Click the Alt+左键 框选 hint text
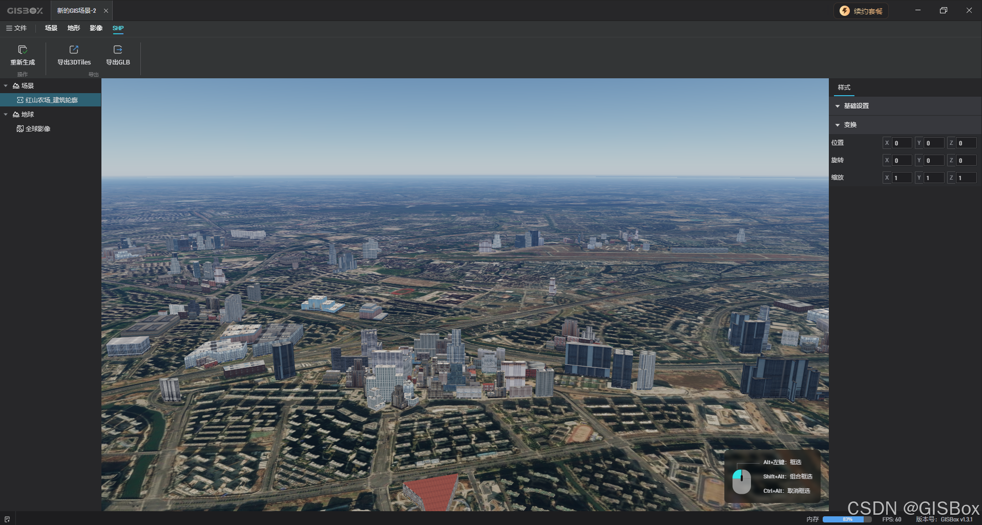 pyautogui.click(x=782, y=462)
